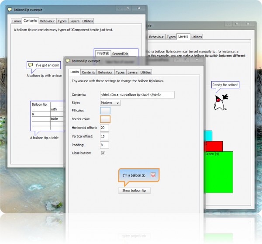This screenshot has width=262, height=244.
Task: Click the front window title bar balloon icon
Action: pos(68,61)
